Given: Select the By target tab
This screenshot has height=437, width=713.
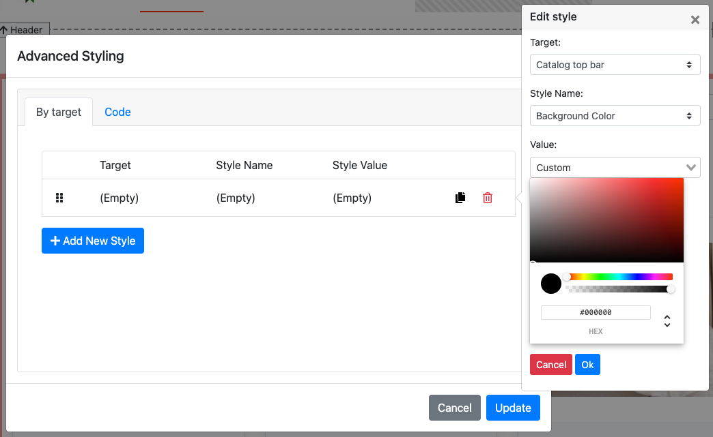Looking at the screenshot, I should pos(59,112).
